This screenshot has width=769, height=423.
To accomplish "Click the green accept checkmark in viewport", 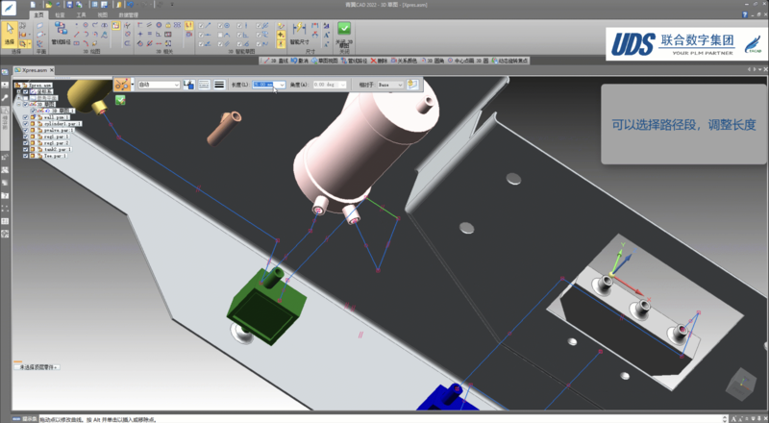I will click(x=122, y=98).
